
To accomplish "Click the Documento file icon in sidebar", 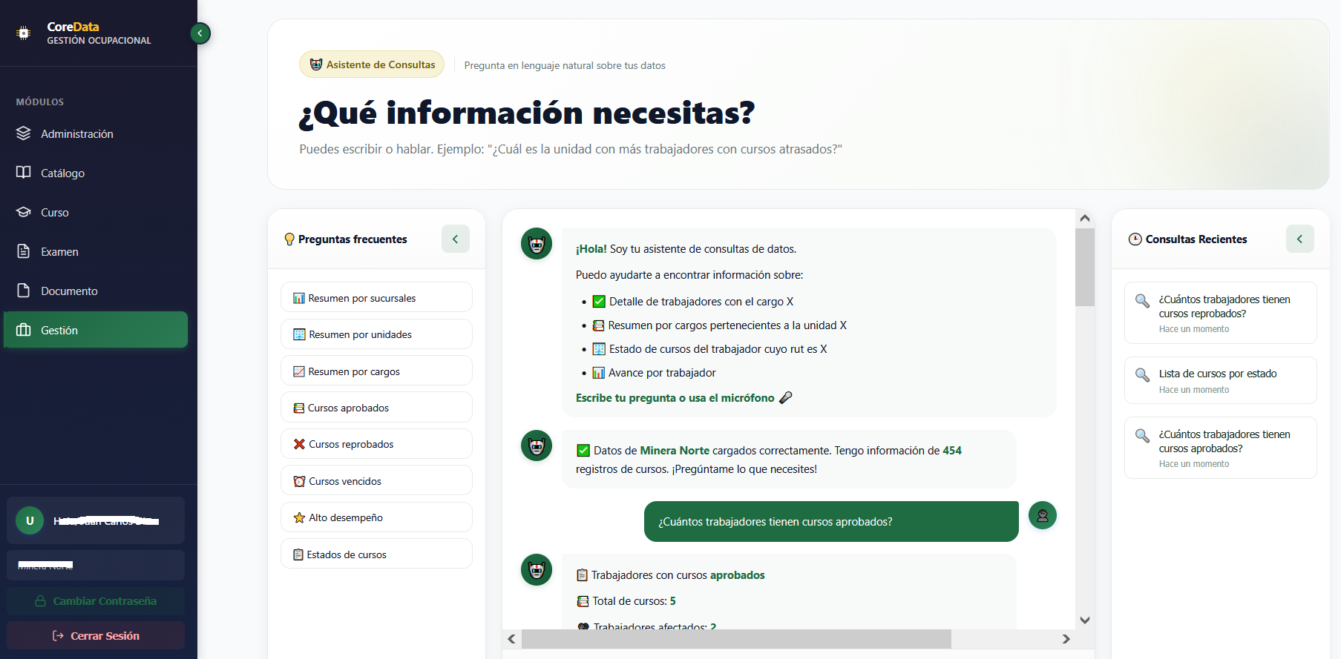I will coord(24,291).
